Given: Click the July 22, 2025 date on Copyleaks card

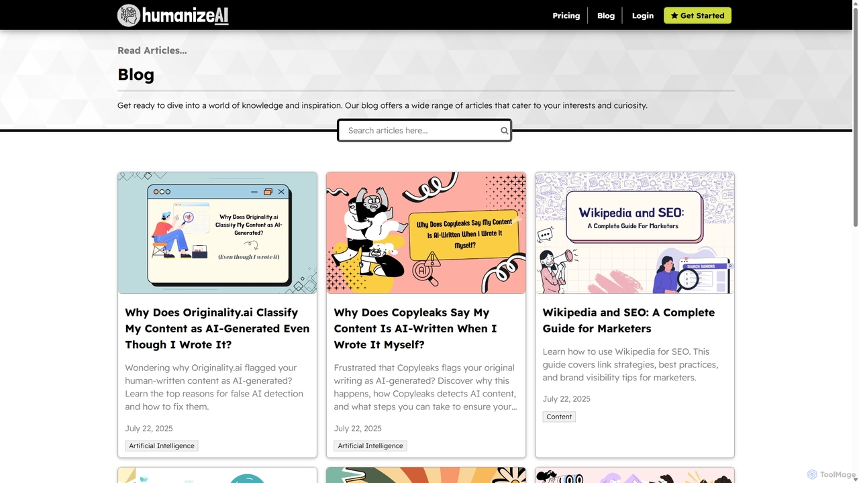Looking at the screenshot, I should (358, 429).
